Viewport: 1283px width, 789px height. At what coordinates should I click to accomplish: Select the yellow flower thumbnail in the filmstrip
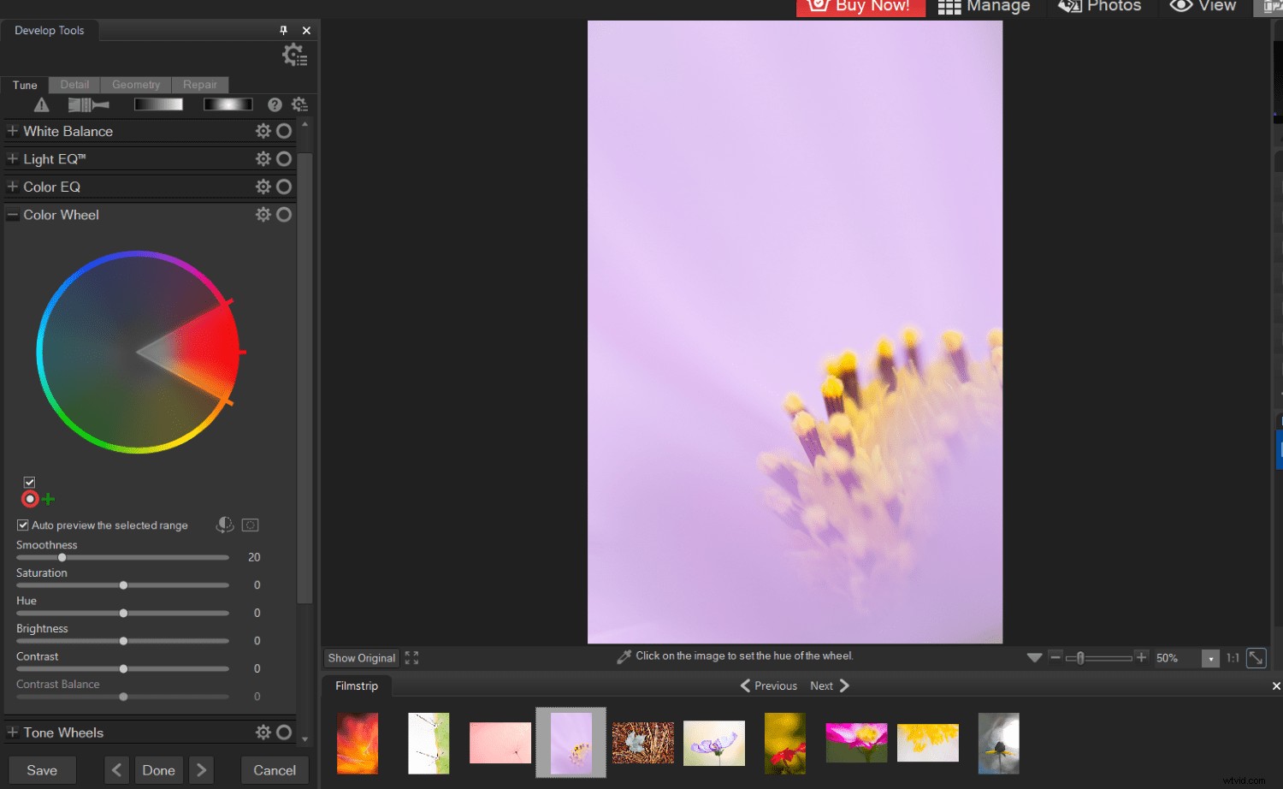927,742
